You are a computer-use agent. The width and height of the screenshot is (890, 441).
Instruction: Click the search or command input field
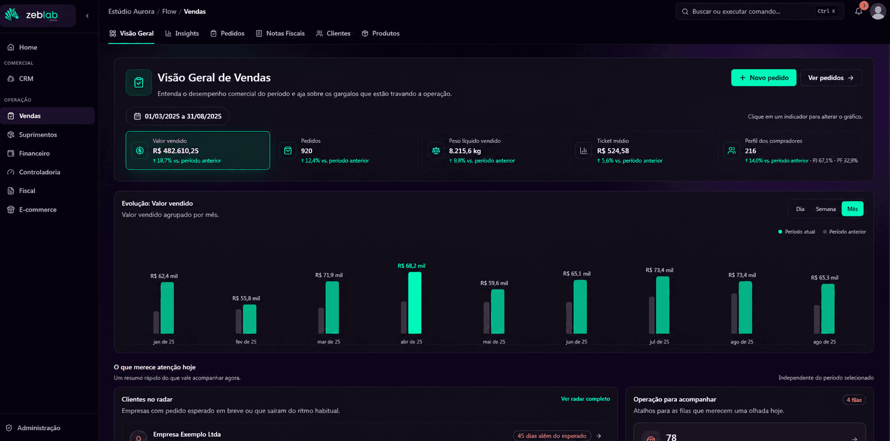coord(759,11)
